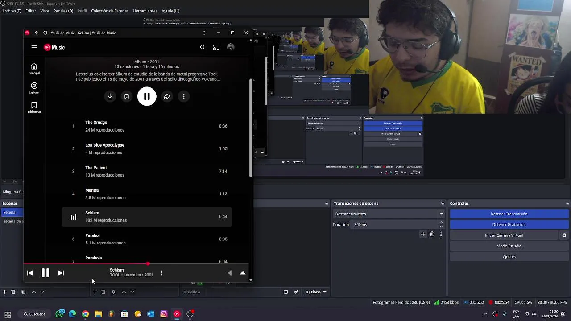Reload the YouTube Music page

coord(45,33)
